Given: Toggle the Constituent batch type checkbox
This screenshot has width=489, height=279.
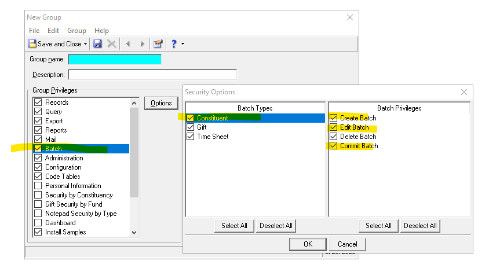Looking at the screenshot, I should pyautogui.click(x=190, y=118).
